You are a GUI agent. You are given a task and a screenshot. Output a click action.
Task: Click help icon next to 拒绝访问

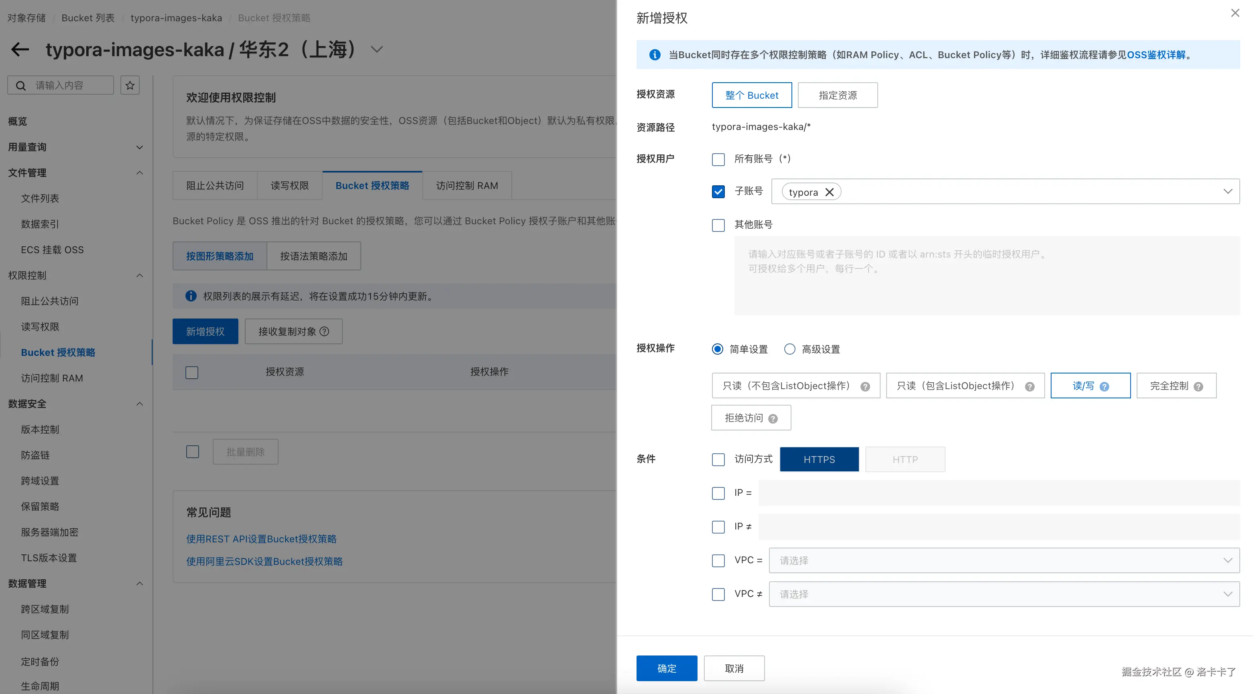pos(773,419)
